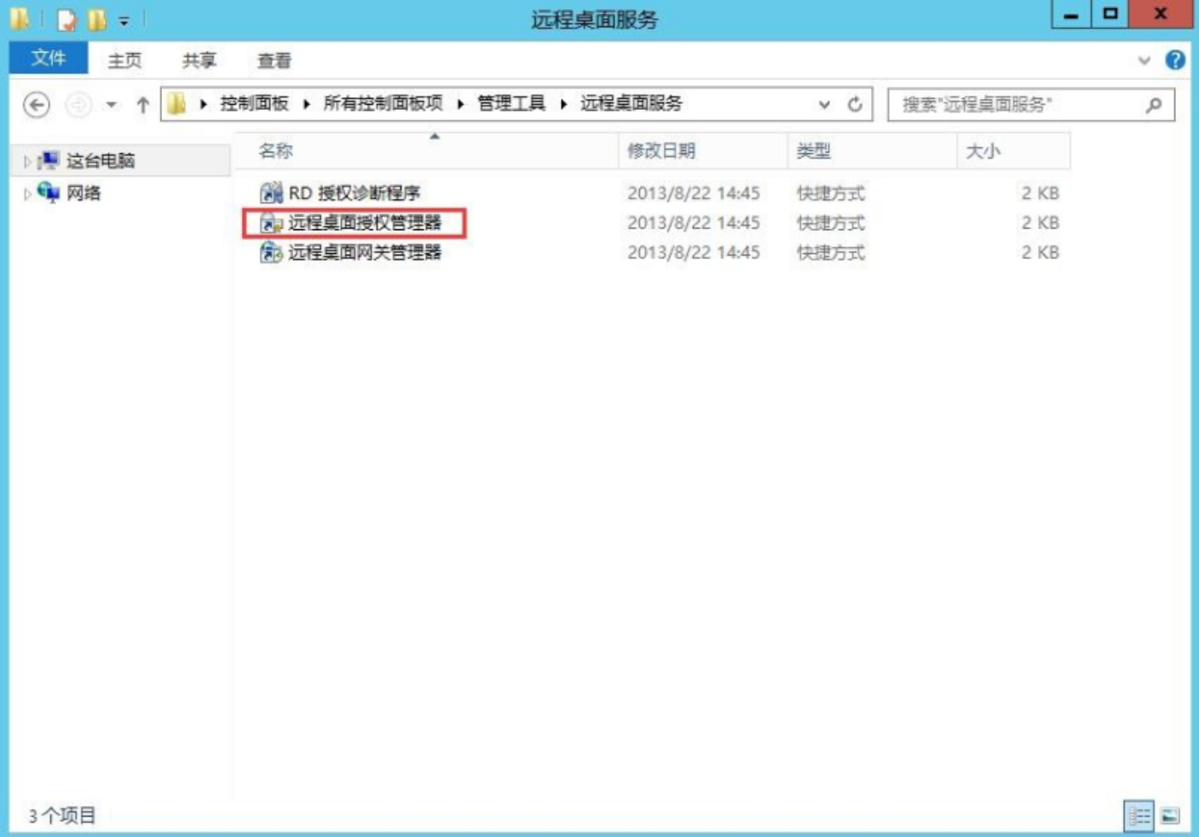Viewport: 1199px width, 837px height.
Task: Click the window system folder icon in title bar
Action: coord(20,18)
